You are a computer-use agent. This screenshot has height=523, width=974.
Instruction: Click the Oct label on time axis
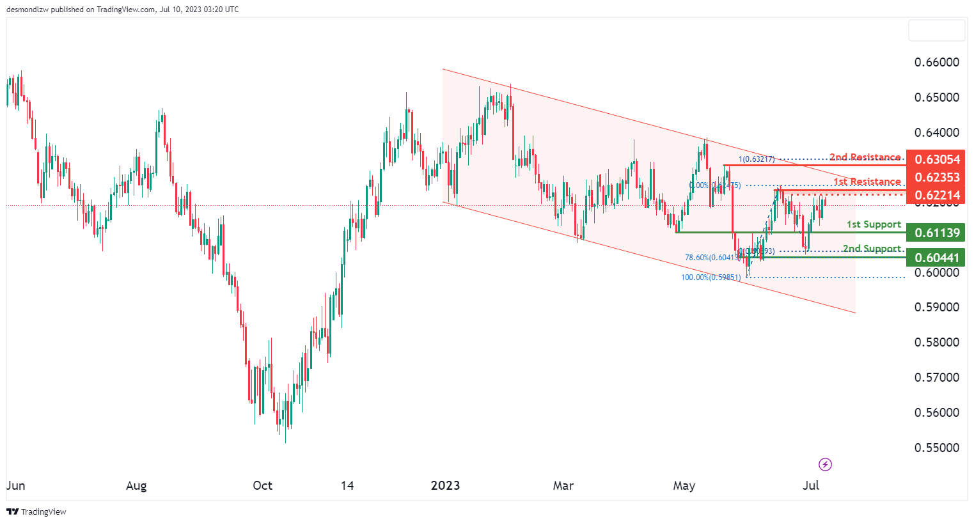pyautogui.click(x=262, y=485)
